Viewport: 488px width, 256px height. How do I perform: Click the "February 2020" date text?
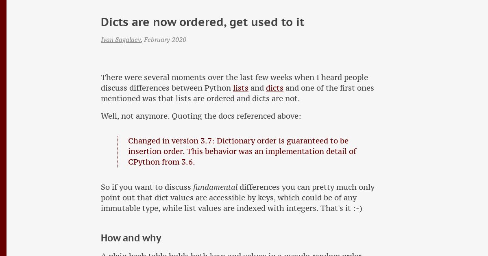pyautogui.click(x=165, y=40)
